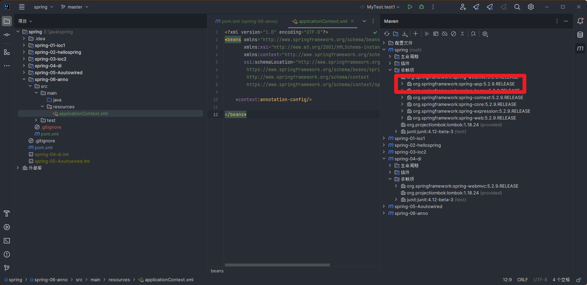Switch to pom.xml (spring-06-anno) tab
The height and width of the screenshot is (285, 587).
(247, 21)
